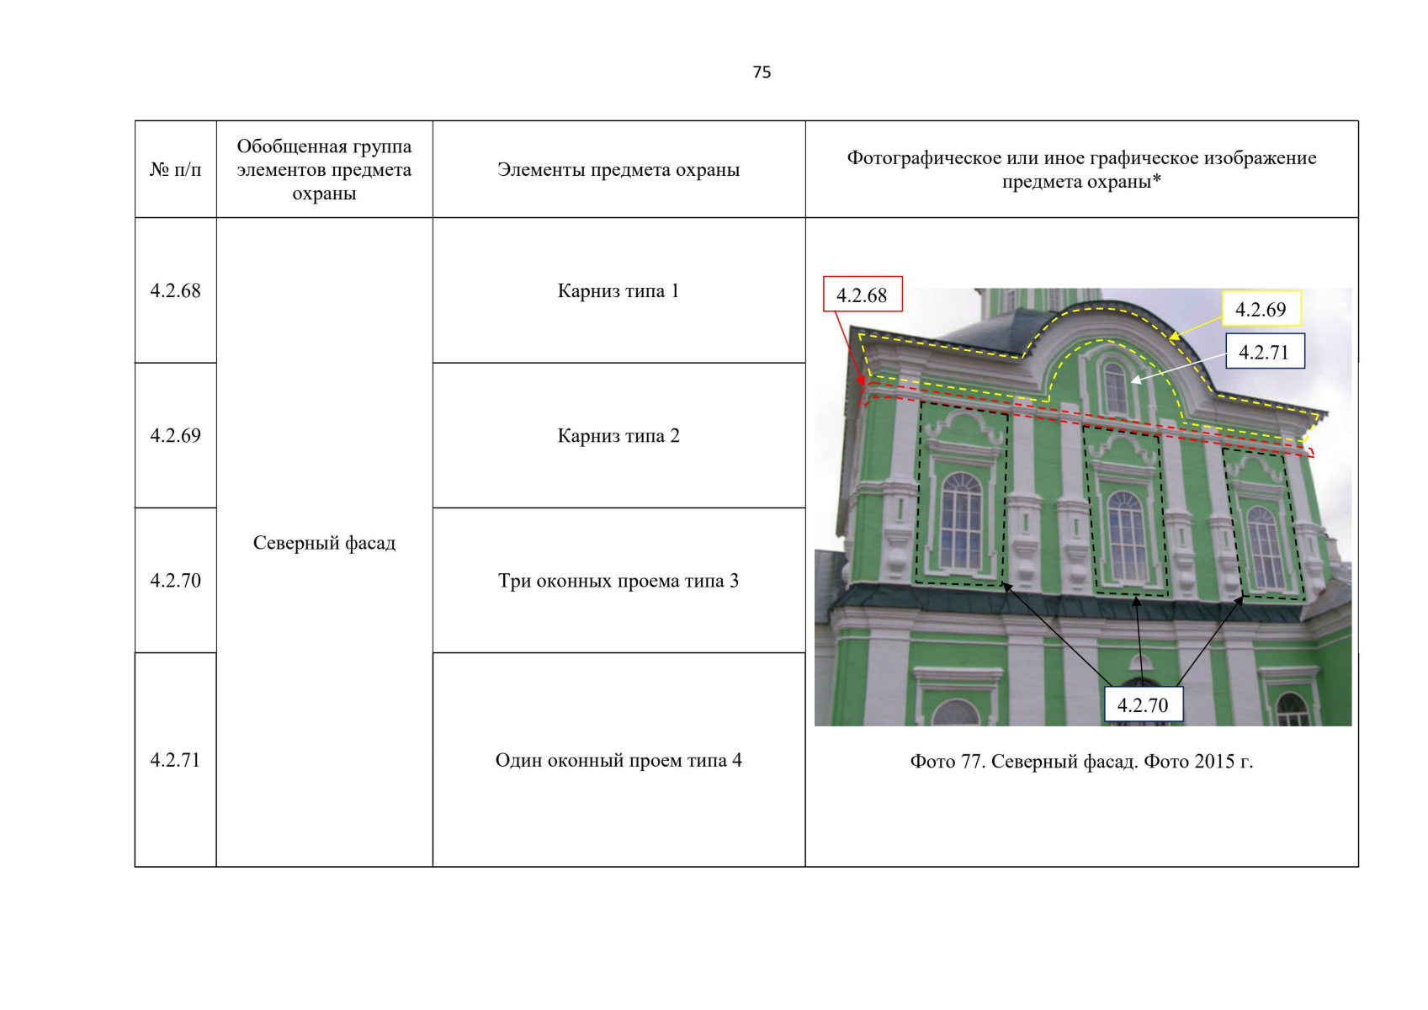
Task: Click the blue 4.2.71 callout label on photo
Action: point(1264,352)
